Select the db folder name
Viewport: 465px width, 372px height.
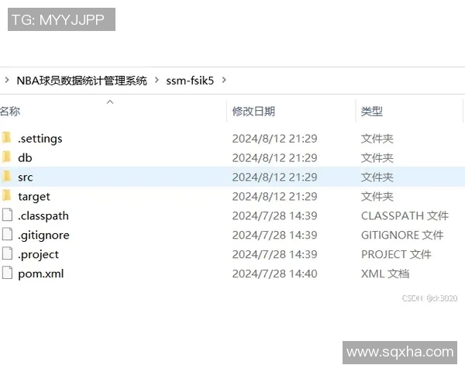click(25, 158)
